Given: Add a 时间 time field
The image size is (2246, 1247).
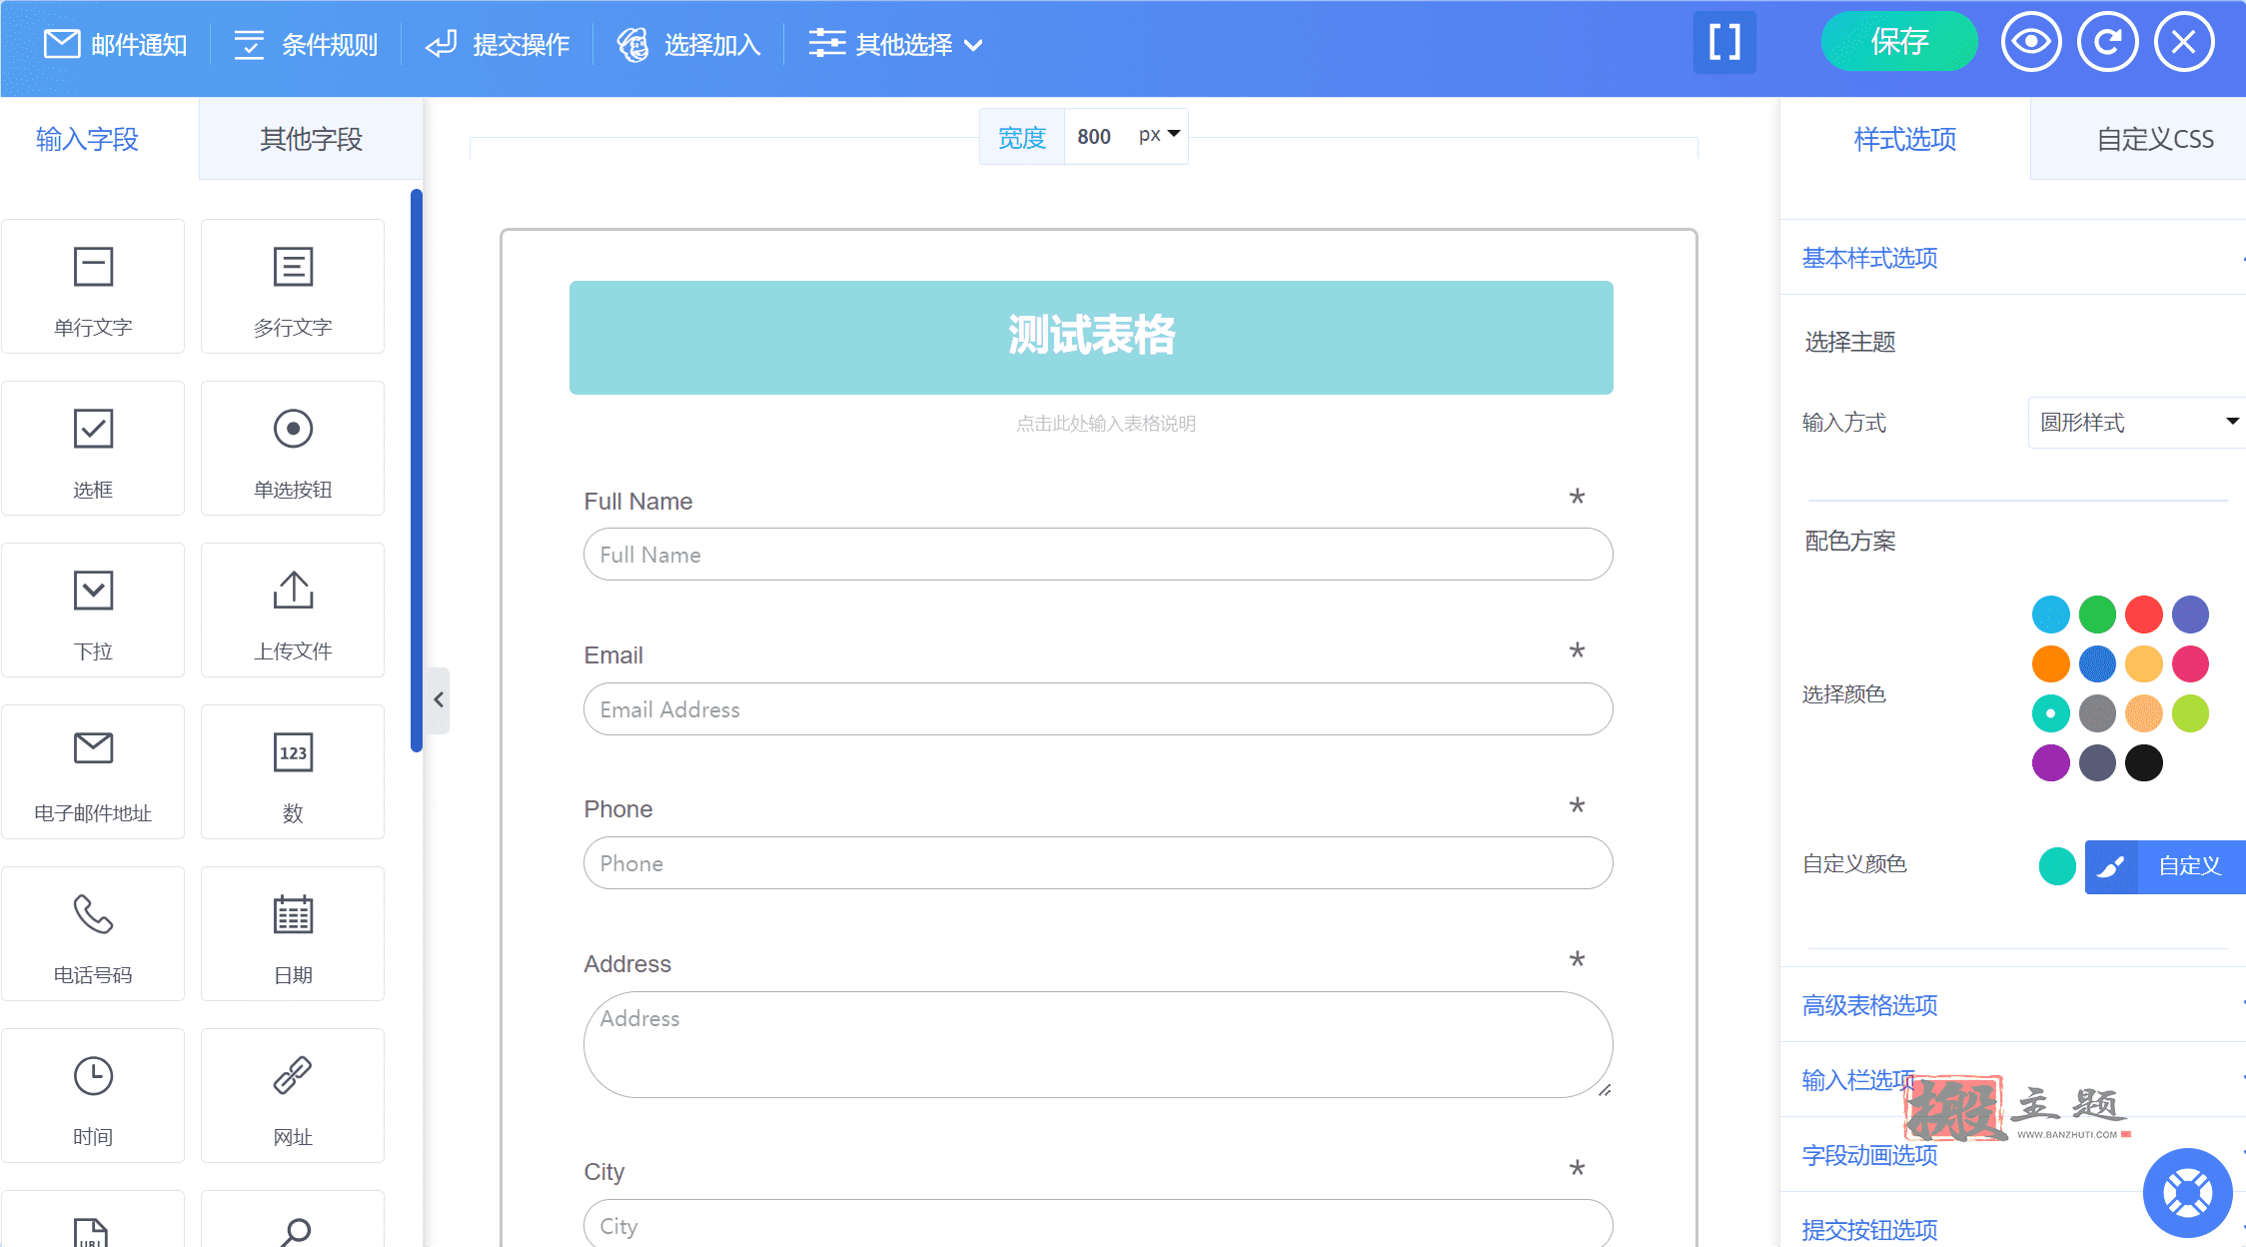Looking at the screenshot, I should tap(93, 1096).
